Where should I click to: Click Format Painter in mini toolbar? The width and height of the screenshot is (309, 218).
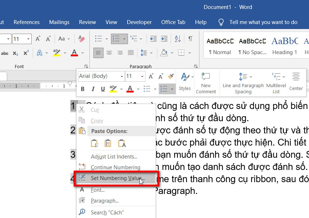coord(171,76)
